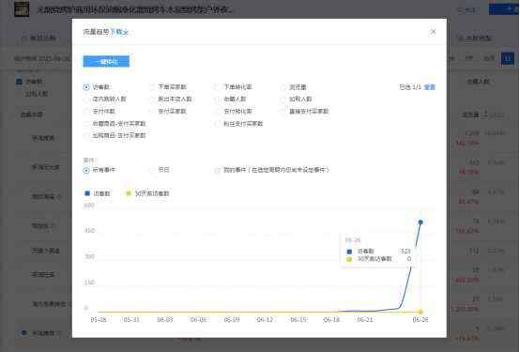Select the 7天 period in background
The image size is (520, 352).
[468, 59]
